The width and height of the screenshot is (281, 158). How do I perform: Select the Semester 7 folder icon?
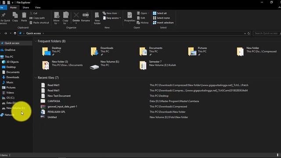(143, 65)
